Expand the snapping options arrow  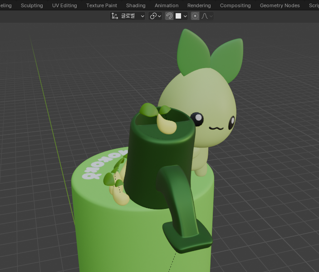(185, 16)
